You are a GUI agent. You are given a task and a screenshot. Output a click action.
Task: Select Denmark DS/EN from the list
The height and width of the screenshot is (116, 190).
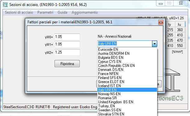127,70
